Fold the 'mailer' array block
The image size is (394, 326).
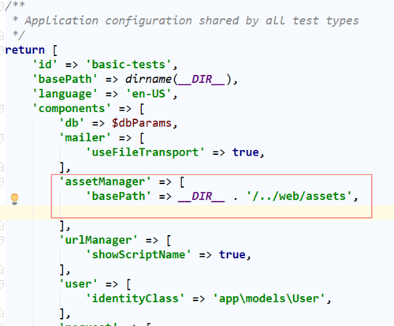pos(2,137)
